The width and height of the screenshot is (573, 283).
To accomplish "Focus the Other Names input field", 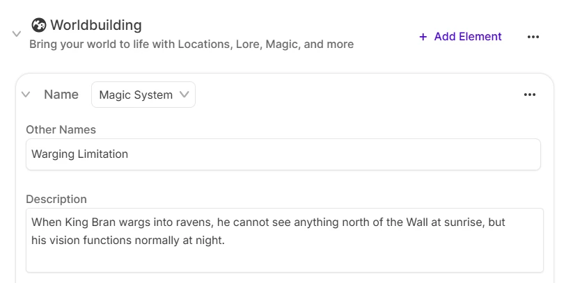I will click(283, 154).
